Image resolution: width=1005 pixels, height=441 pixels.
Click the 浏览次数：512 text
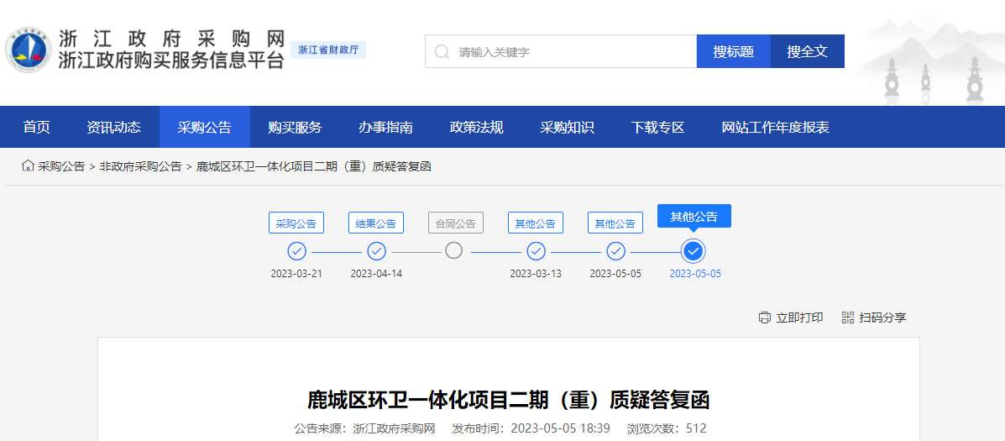(667, 428)
